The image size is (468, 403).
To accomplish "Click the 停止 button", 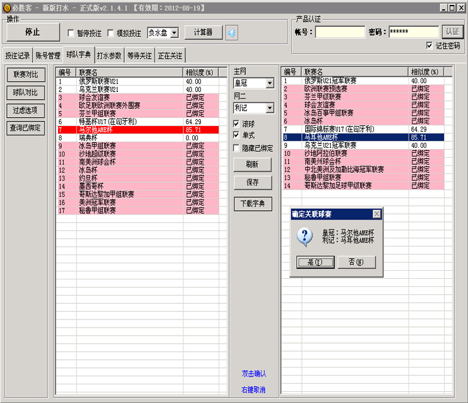I will 32,32.
